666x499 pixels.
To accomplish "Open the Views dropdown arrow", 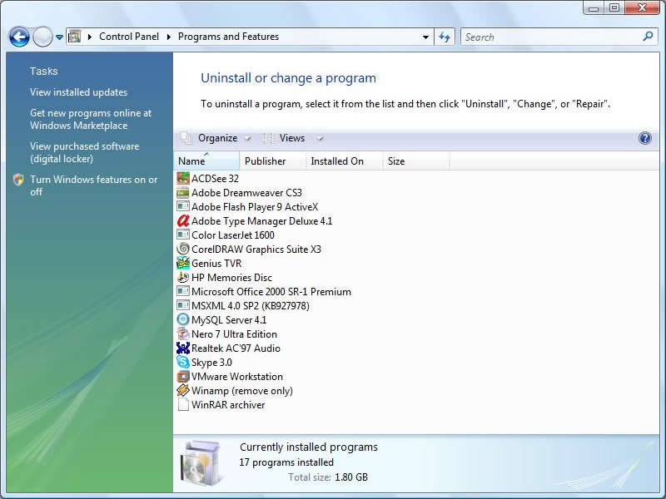I will pyautogui.click(x=320, y=138).
